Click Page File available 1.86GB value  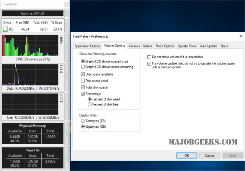pyautogui.click(x=15, y=161)
